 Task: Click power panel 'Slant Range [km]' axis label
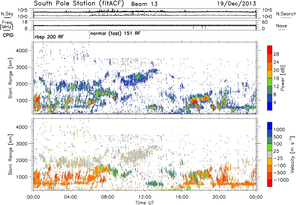[x=10, y=78]
